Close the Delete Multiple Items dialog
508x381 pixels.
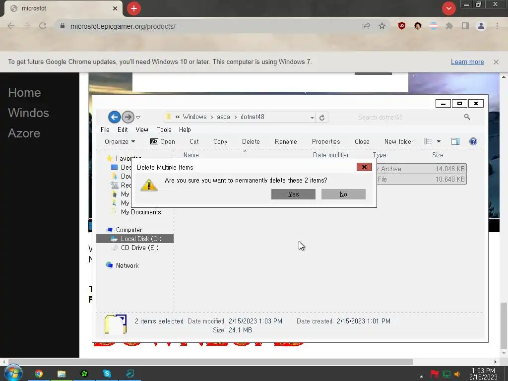click(x=364, y=167)
